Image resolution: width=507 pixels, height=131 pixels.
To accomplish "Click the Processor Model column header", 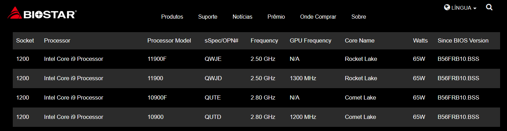I will pos(169,41).
